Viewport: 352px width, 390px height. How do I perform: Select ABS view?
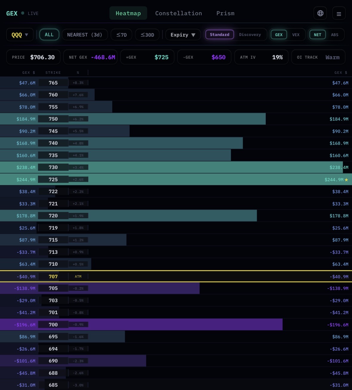click(x=335, y=35)
